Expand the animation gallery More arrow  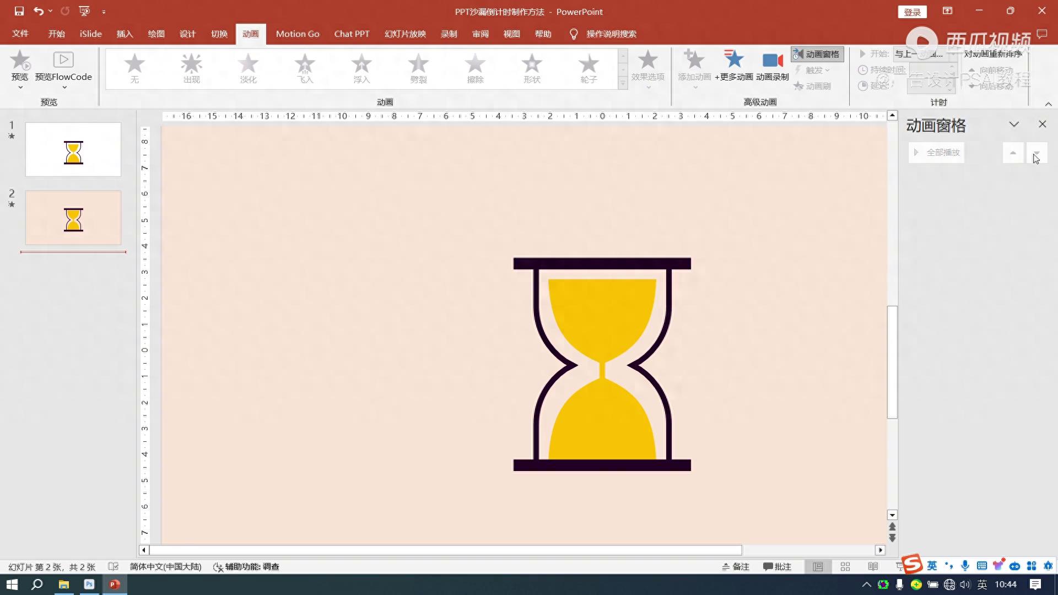click(623, 84)
